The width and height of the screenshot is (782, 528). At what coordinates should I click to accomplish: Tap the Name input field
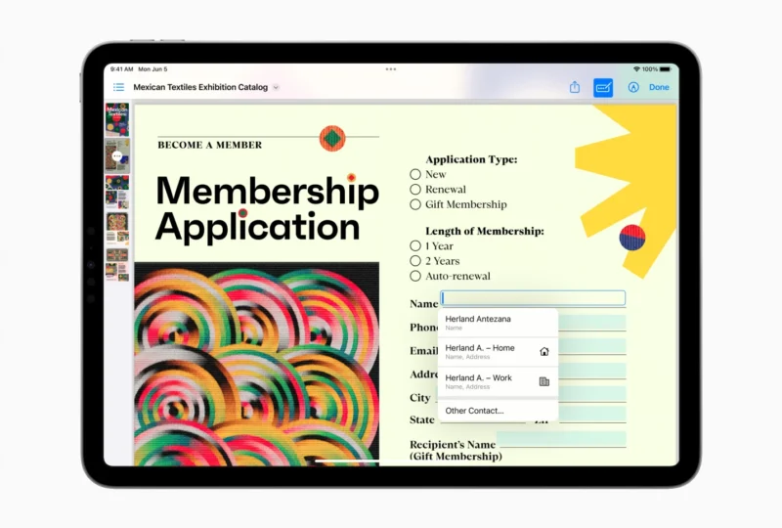533,298
